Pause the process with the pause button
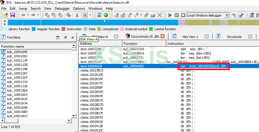This screenshot has height=132, width=259. point(176,15)
